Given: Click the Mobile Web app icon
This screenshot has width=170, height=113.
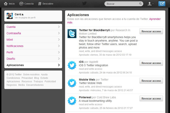Looking at the screenshot, I should coord(72,83).
